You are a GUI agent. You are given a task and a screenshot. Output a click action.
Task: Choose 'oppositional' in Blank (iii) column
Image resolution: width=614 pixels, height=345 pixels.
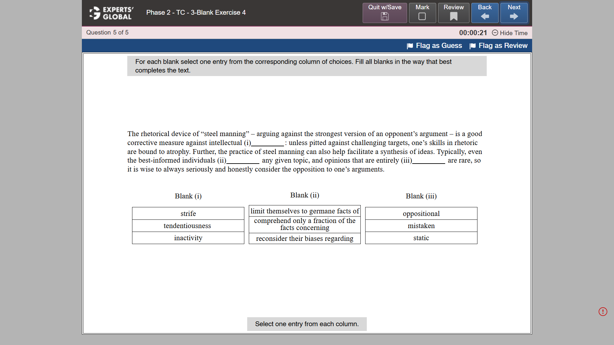tap(421, 213)
